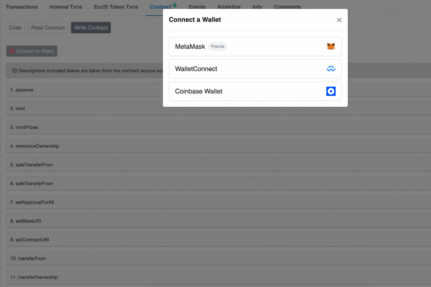This screenshot has width=431, height=287.
Task: Click the MetaMask fox icon
Action: pyautogui.click(x=331, y=46)
